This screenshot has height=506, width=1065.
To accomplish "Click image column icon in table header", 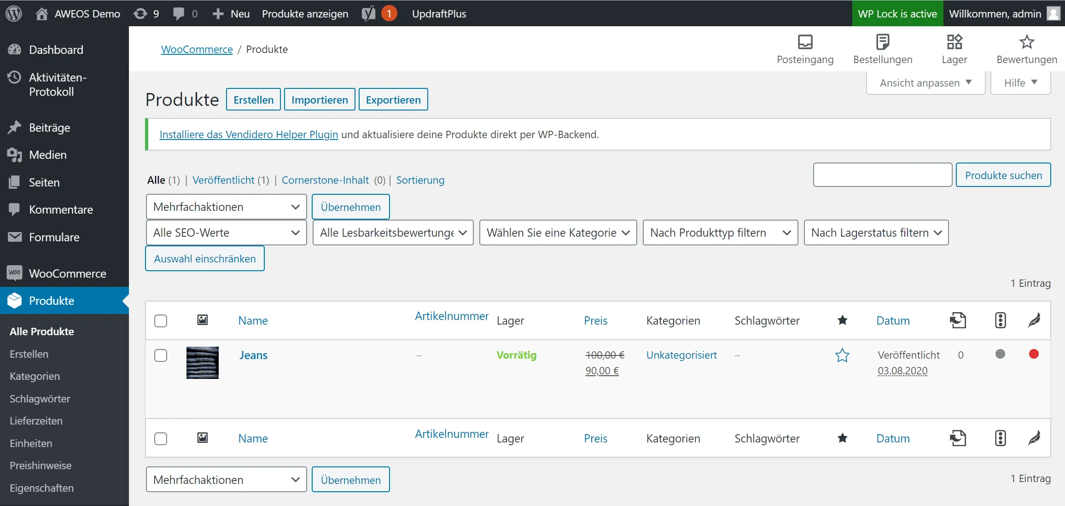I will click(203, 320).
